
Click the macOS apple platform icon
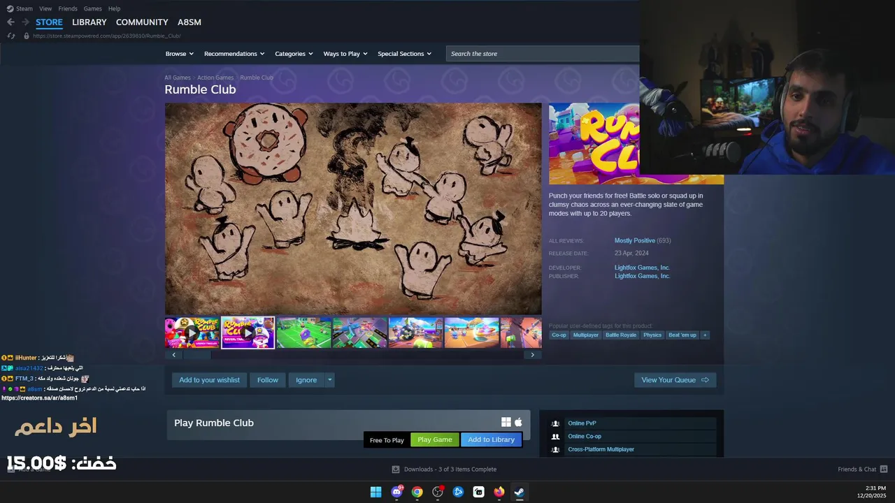[518, 422]
